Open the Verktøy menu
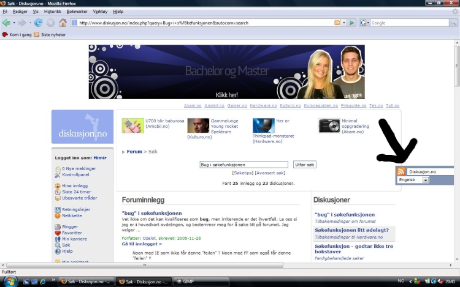Viewport: 460px width, 287px height. (100, 12)
